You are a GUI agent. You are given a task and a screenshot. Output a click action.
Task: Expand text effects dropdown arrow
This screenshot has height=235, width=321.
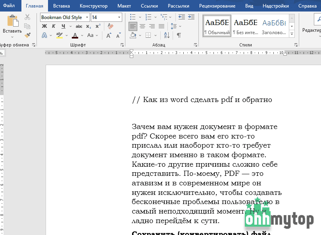tap(50, 35)
